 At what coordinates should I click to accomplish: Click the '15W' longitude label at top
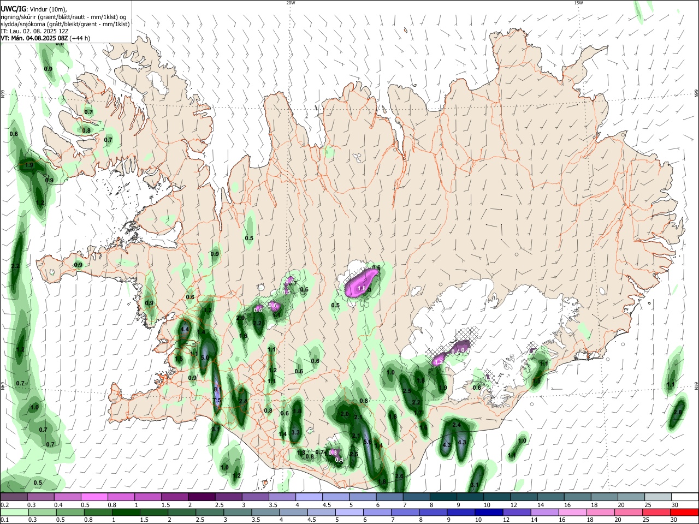[x=578, y=3]
